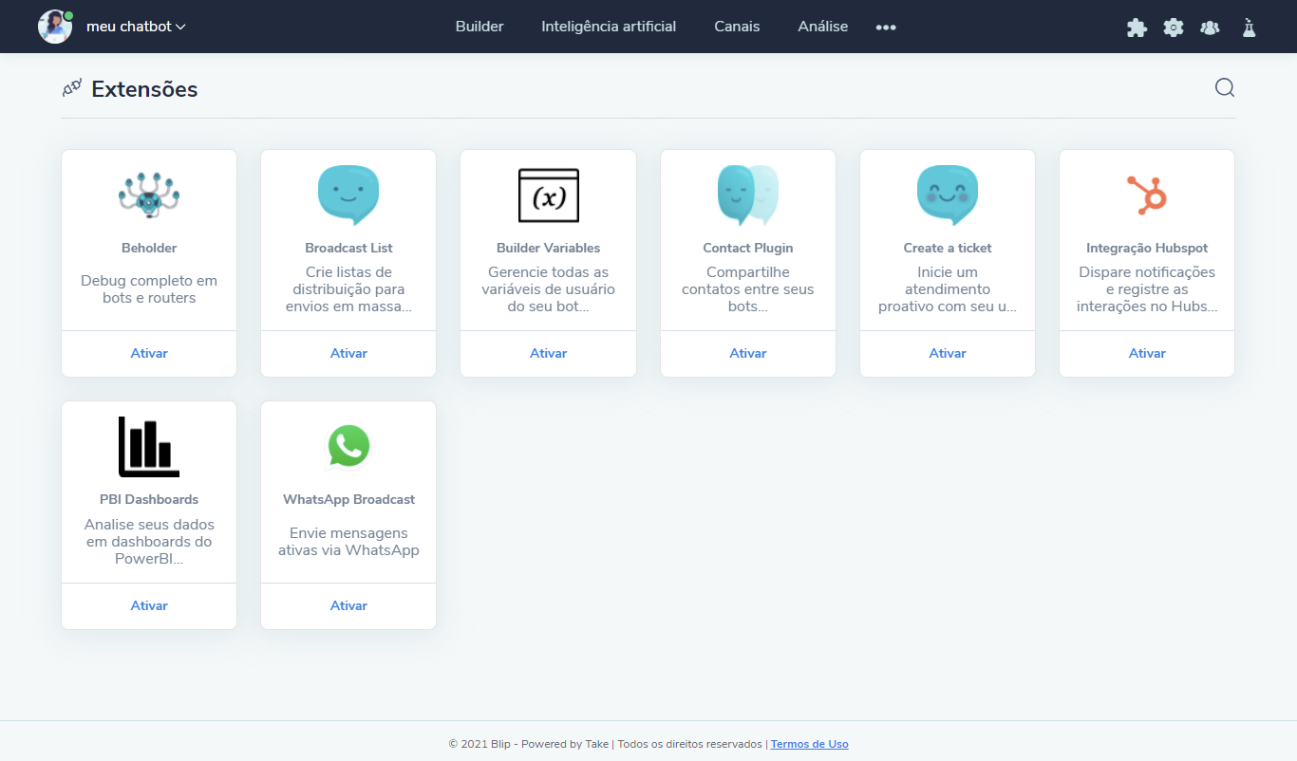Click the Integração Hubspot card title
The width and height of the screenshot is (1297, 761).
[1147, 248]
